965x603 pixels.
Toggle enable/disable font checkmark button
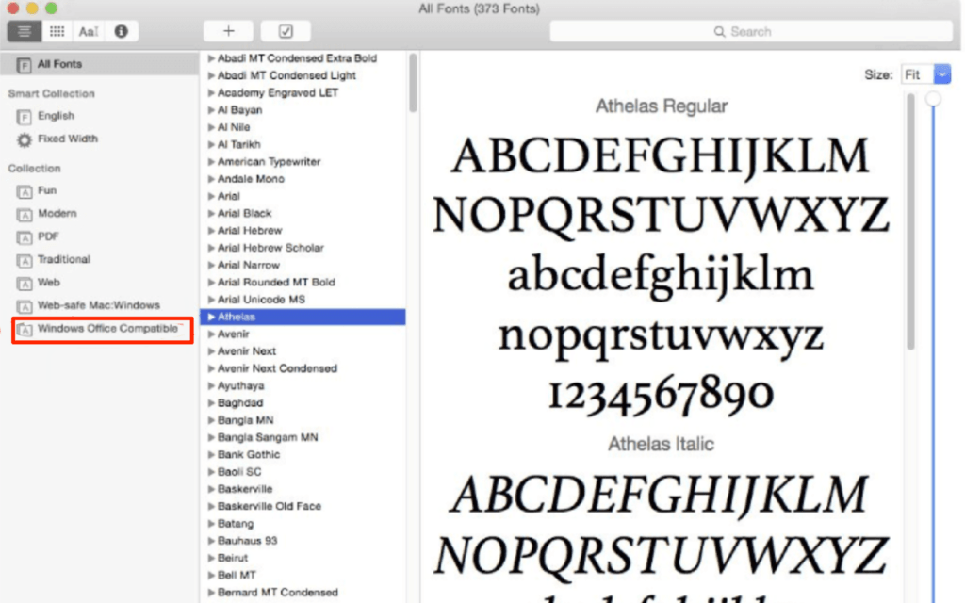click(x=286, y=31)
